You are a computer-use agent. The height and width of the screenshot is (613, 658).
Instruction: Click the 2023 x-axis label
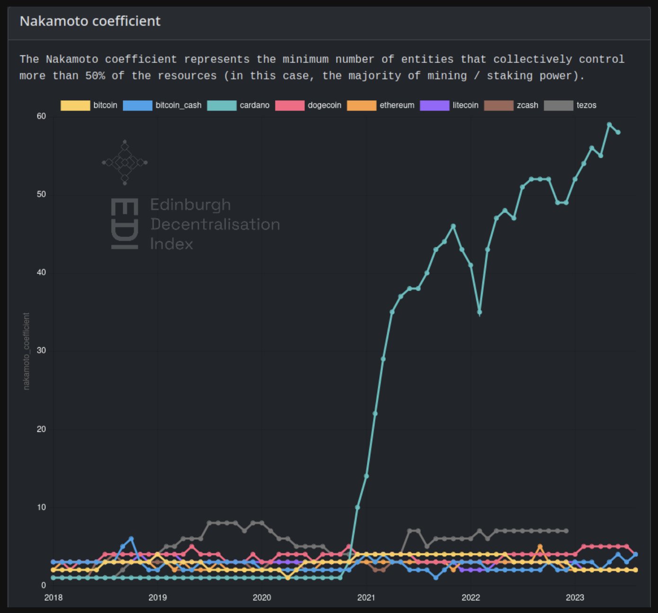575,597
